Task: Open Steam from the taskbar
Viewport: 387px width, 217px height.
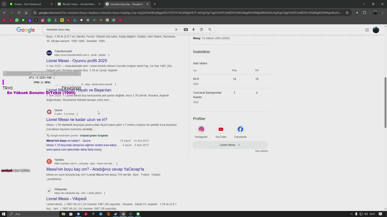Action: point(115,214)
